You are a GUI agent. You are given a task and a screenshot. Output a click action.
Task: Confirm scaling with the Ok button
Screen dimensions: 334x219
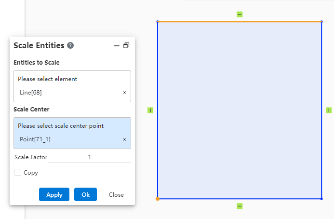85,194
